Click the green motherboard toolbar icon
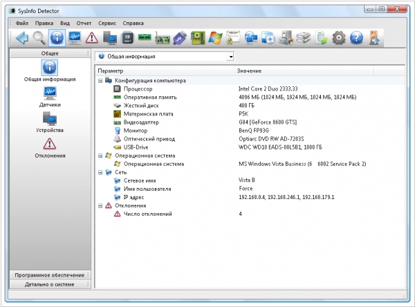 198,38
